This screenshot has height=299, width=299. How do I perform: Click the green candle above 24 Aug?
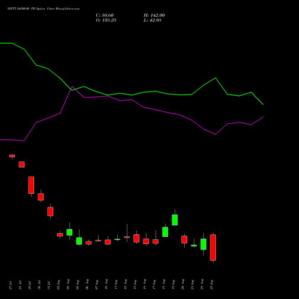(x=203, y=244)
